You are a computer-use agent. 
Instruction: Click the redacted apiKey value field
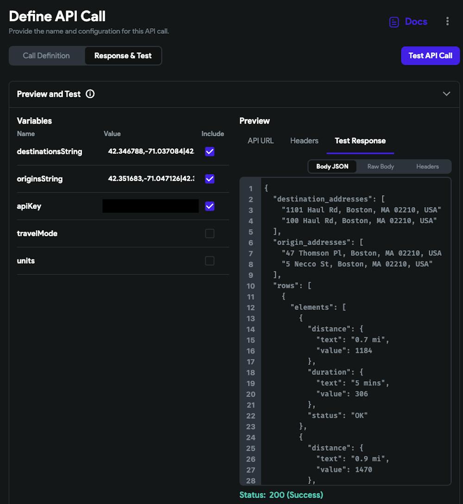pos(150,206)
